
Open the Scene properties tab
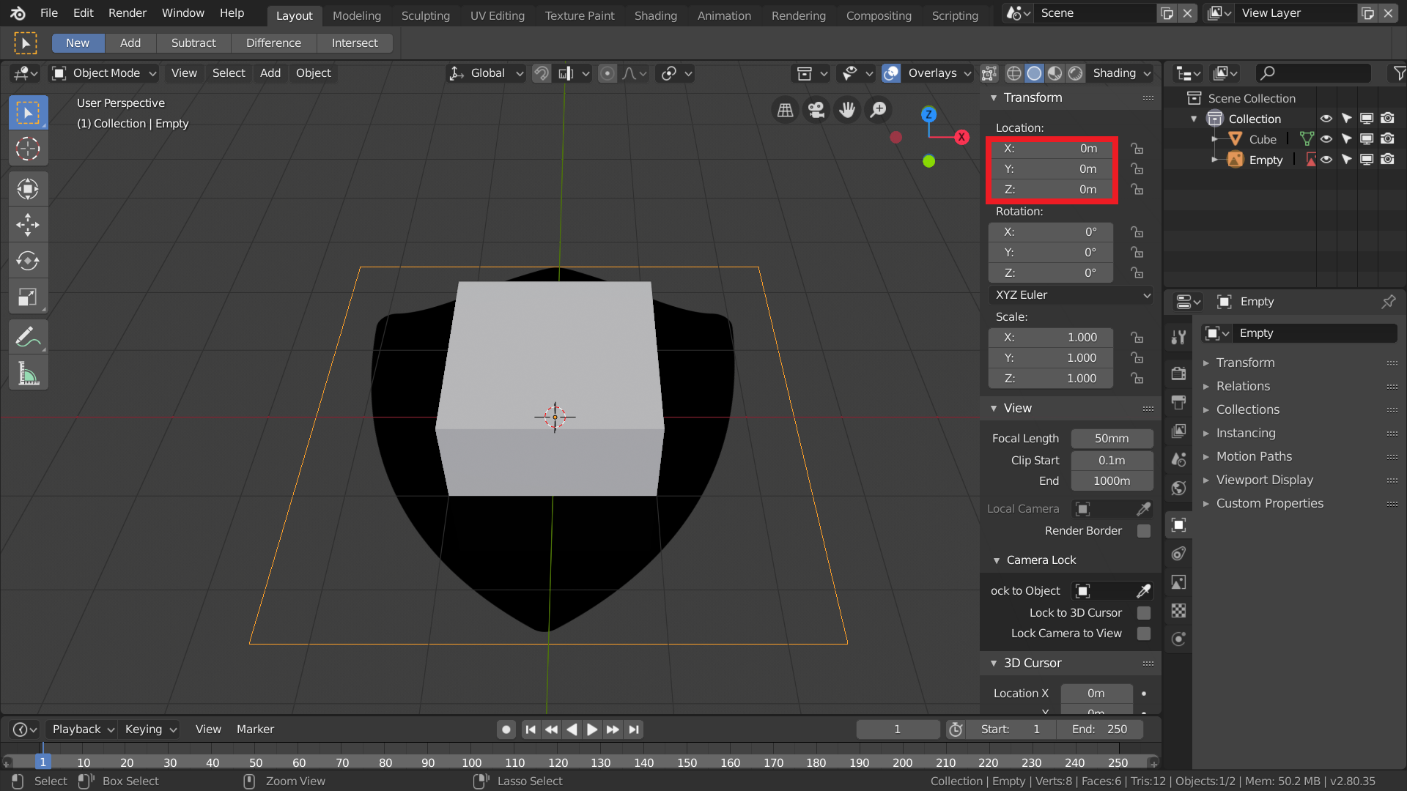click(1178, 459)
